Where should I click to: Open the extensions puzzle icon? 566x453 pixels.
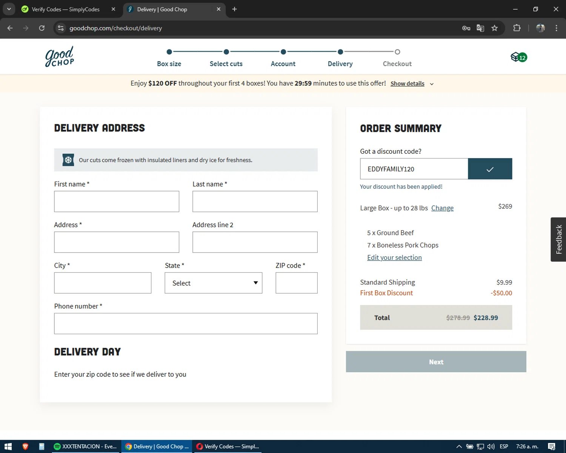(517, 28)
